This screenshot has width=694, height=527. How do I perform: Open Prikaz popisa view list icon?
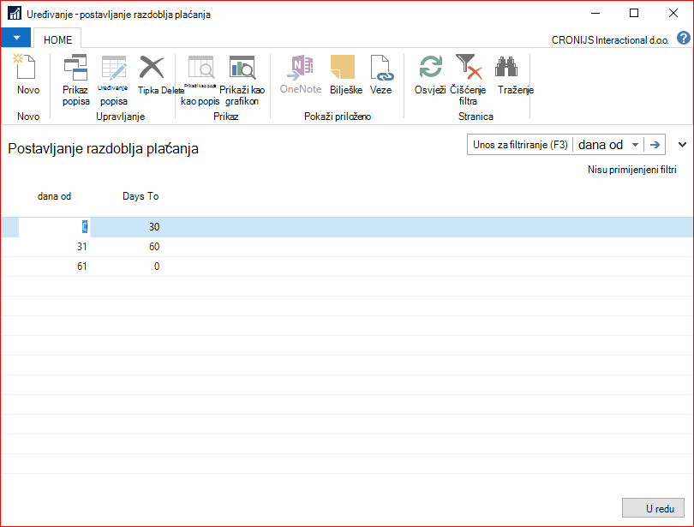75,67
